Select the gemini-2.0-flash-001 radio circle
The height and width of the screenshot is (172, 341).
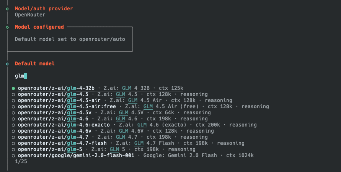tap(13, 156)
